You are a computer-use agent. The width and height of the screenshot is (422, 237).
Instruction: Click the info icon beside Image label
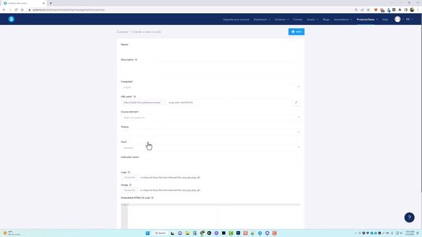(x=131, y=185)
